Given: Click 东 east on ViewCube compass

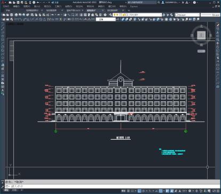Looking at the screenshot, I should coord(211,36).
